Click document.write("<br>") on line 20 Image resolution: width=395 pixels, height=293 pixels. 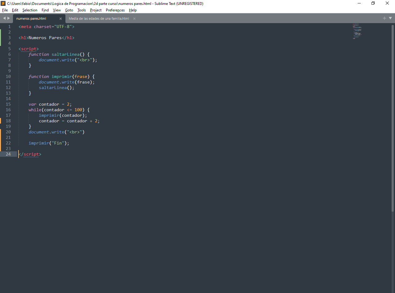(x=57, y=132)
